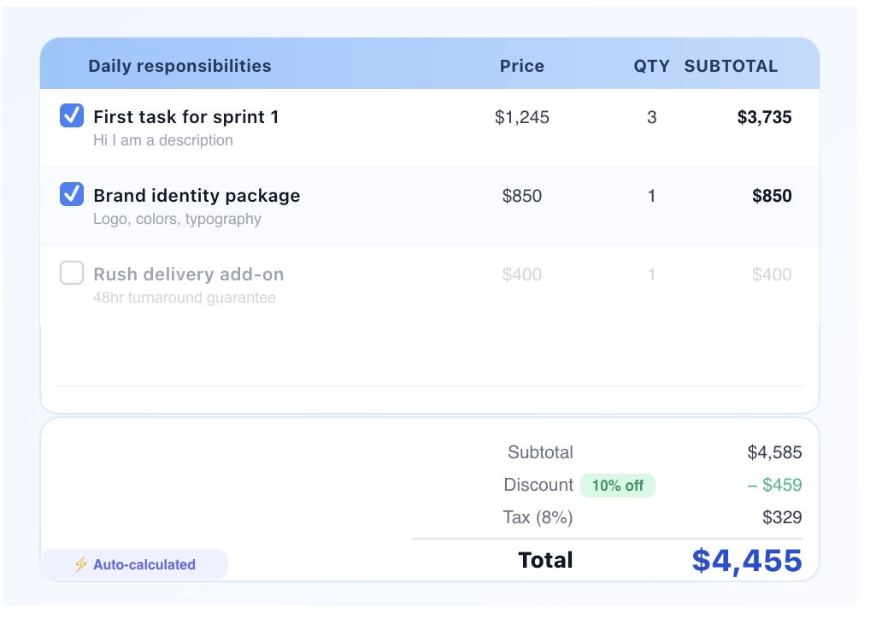Click the quantity 1 of Rush delivery add-on
Screen dimensions: 870x619
651,274
